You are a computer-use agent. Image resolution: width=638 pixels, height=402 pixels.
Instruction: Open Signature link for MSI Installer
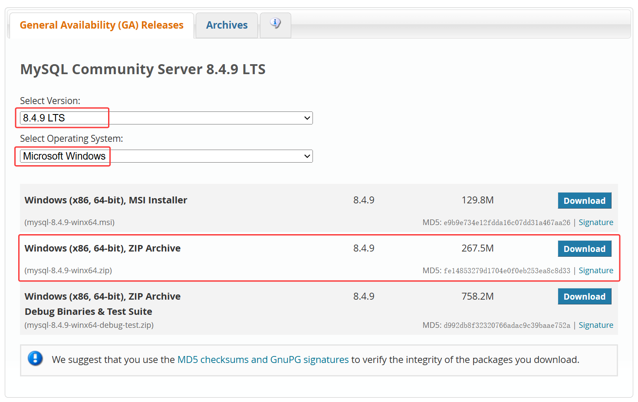596,222
